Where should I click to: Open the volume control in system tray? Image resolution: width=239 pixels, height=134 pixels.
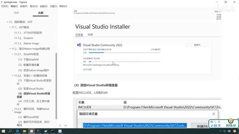pos(224,131)
